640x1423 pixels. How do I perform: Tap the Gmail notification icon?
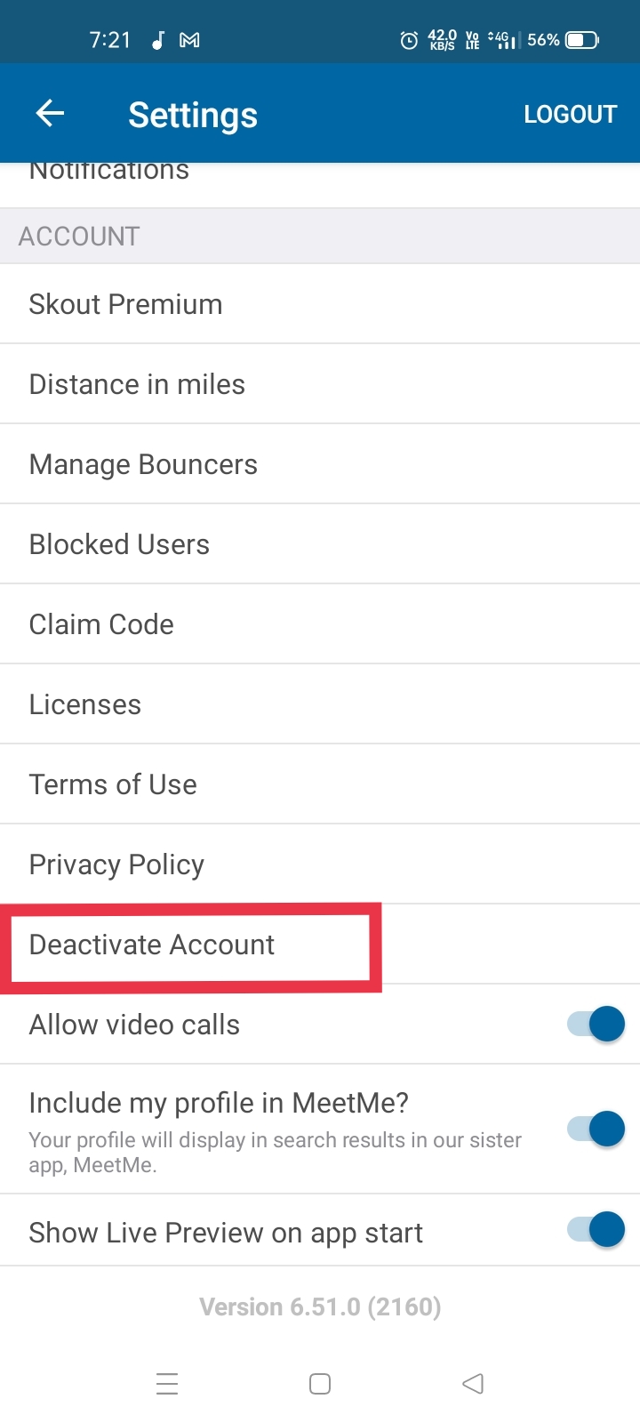pos(189,40)
